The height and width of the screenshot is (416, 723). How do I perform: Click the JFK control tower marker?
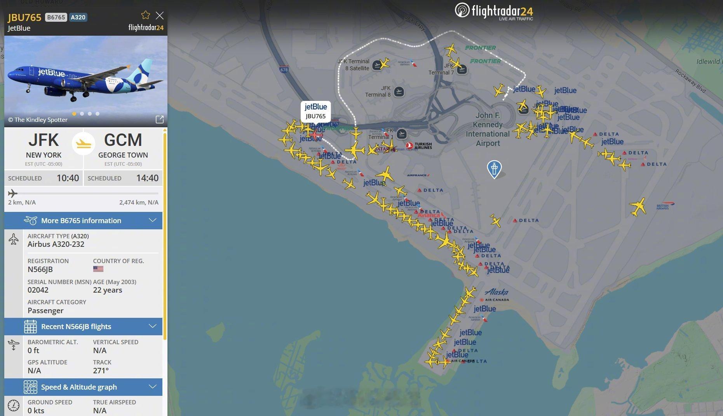click(494, 169)
